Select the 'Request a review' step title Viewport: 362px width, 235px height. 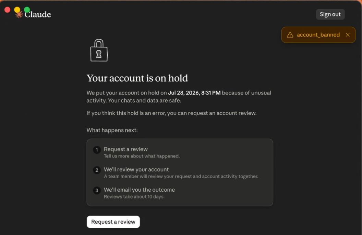point(125,149)
